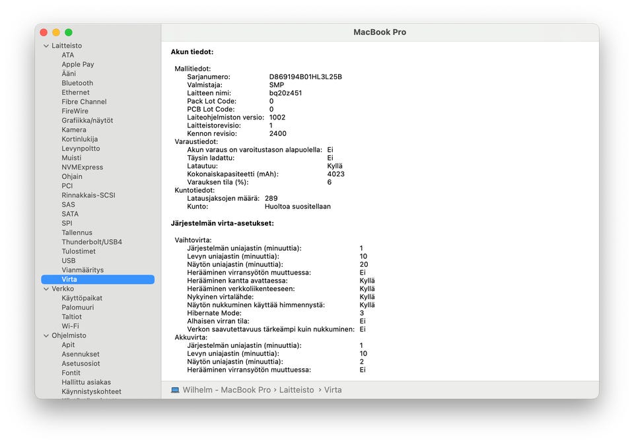Select Fontit under Ohjelmisto
Image resolution: width=634 pixels, height=445 pixels.
tap(71, 372)
